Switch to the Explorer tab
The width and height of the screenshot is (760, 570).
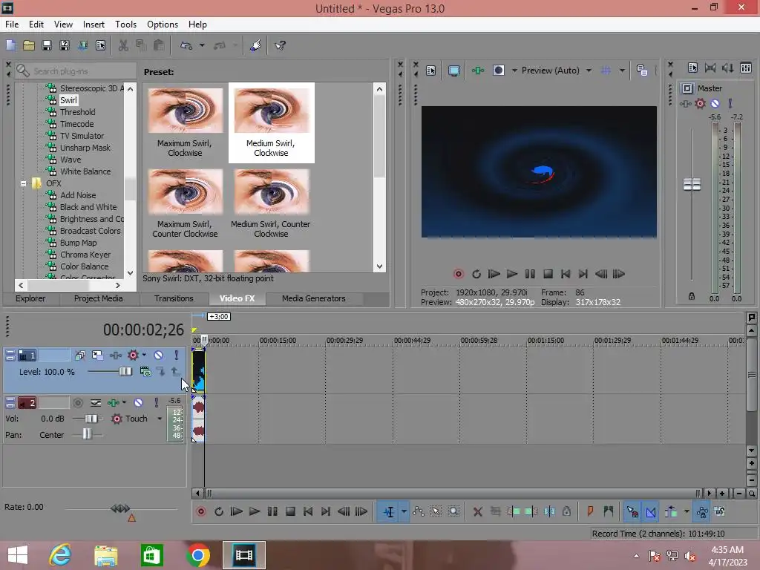pos(30,298)
